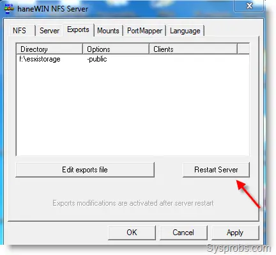Screen dimensions: 276x255
Task: Click the Options column header
Action: point(116,49)
